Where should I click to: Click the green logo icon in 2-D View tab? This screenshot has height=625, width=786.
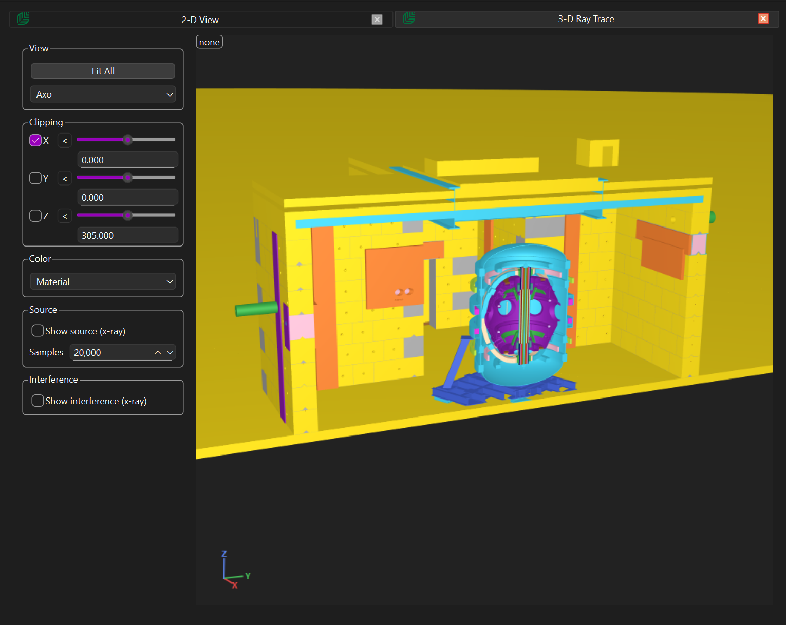23,19
